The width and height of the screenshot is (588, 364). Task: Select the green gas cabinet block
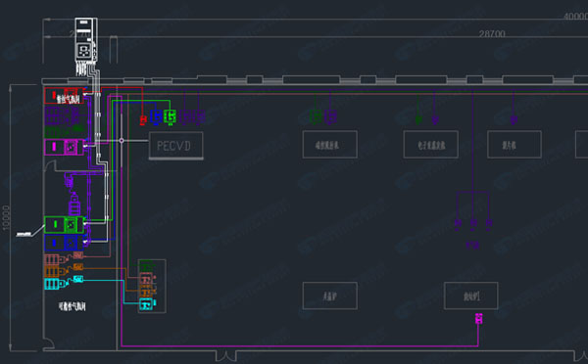click(x=64, y=225)
